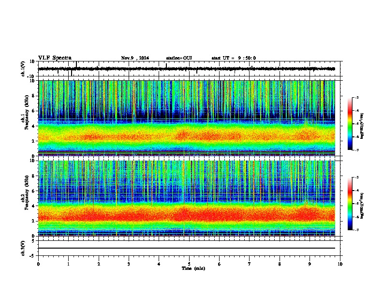Click the "-7" value on ch.2 color bar
The width and height of the screenshot is (383, 296).
[x=356, y=230]
